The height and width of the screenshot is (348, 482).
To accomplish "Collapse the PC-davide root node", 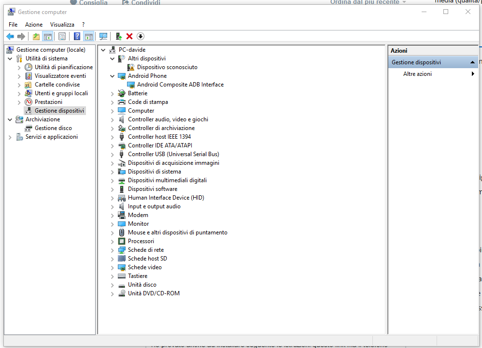I will pyautogui.click(x=103, y=50).
